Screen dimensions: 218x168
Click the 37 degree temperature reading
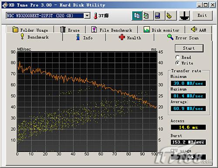point(103,16)
